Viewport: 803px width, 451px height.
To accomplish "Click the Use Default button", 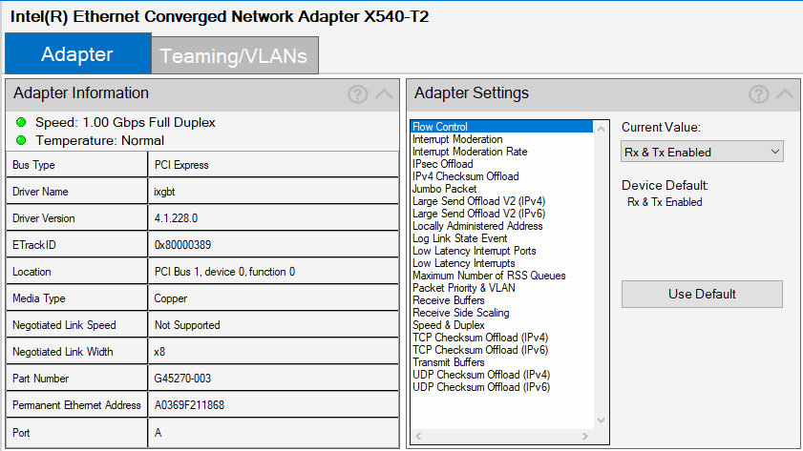I will 702,294.
